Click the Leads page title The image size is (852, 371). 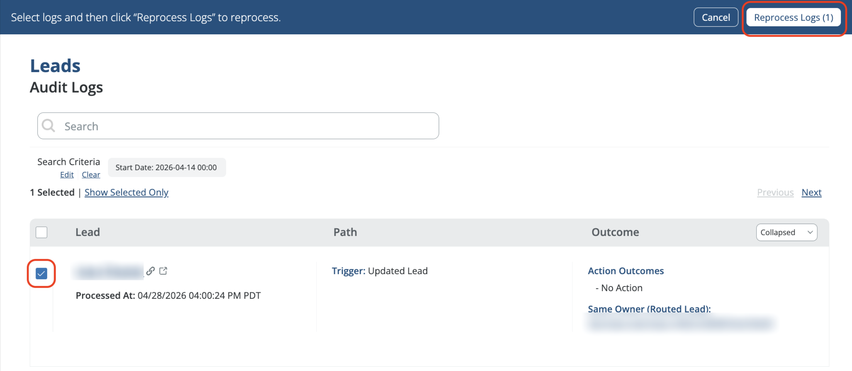pyautogui.click(x=55, y=66)
